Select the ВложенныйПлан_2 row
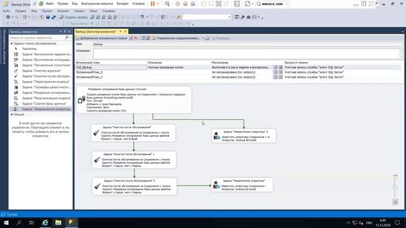 [238, 72]
